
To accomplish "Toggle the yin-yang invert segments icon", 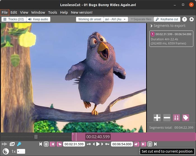I will pyautogui.click(x=5, y=151).
